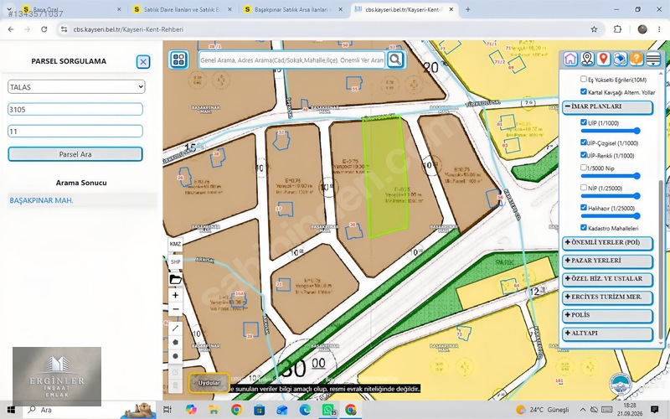Zoom out with the minus button

[x=175, y=309]
